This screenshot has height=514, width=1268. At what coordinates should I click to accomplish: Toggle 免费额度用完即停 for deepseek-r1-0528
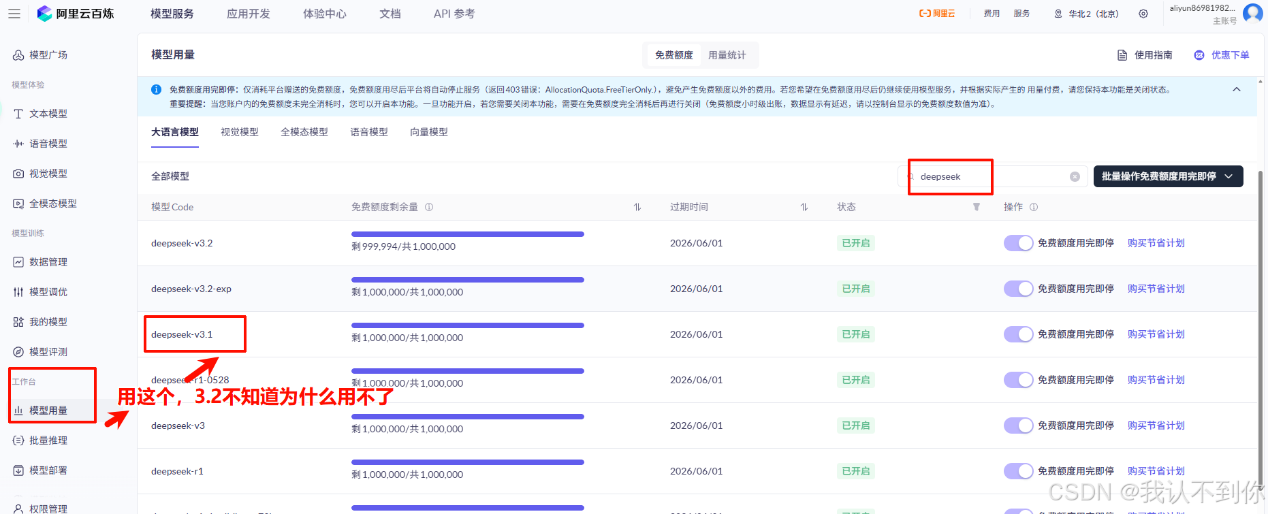coord(1018,380)
